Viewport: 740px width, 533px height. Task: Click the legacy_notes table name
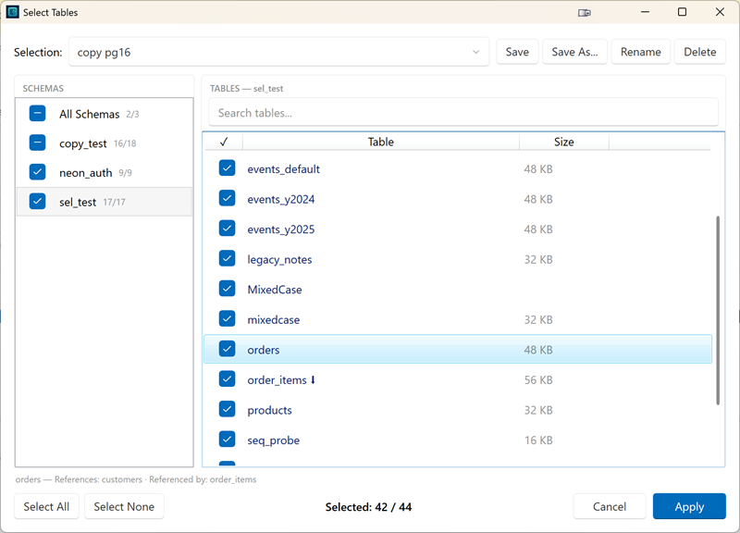click(x=279, y=260)
